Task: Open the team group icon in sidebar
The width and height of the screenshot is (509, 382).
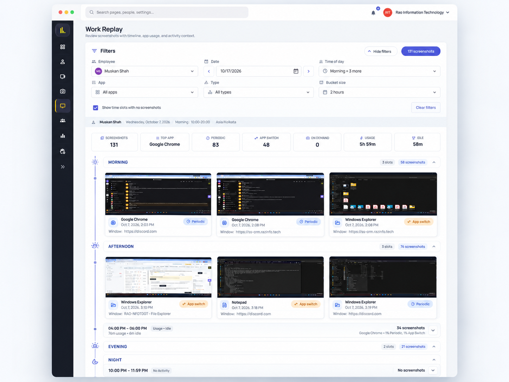Action: pos(63,121)
